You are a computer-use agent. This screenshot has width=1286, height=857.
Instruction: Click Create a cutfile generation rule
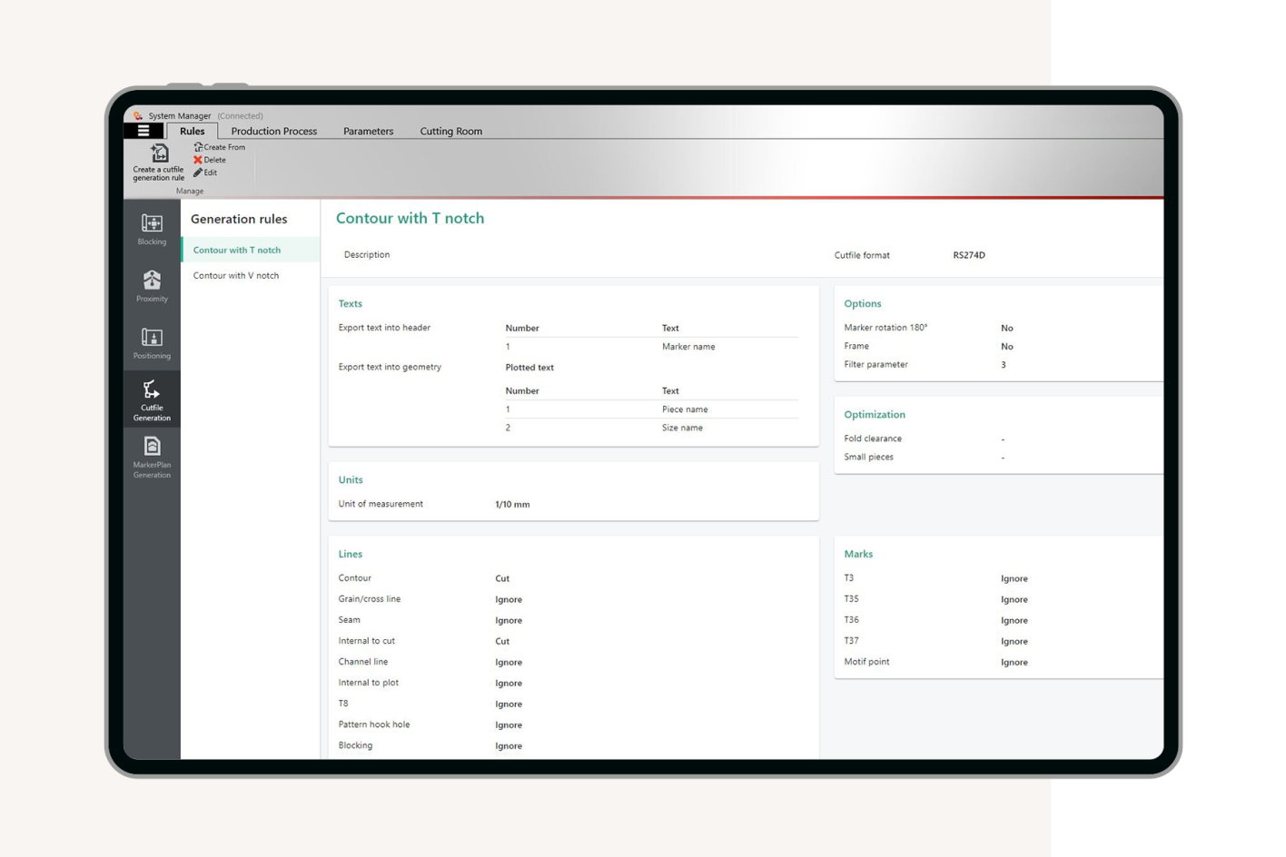[x=159, y=163]
